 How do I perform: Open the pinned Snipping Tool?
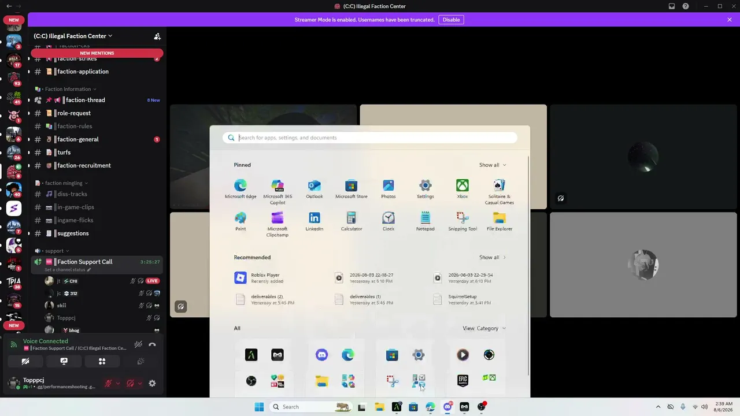tap(462, 221)
